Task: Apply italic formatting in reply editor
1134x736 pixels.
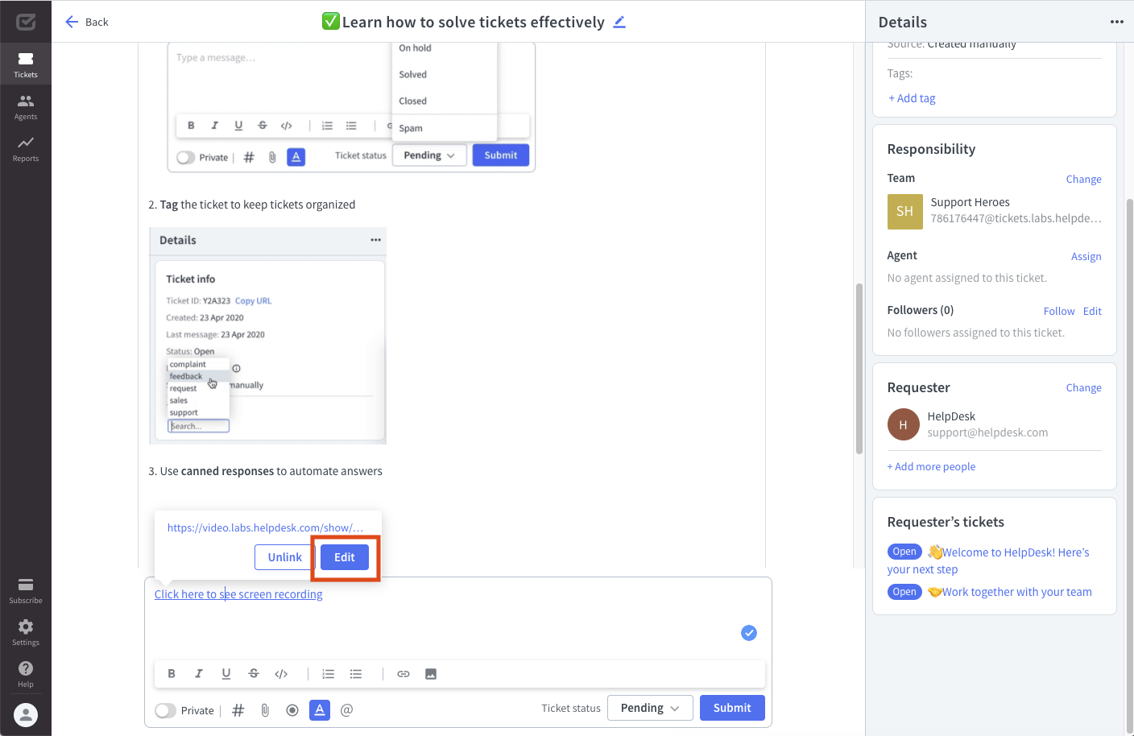Action: click(199, 674)
